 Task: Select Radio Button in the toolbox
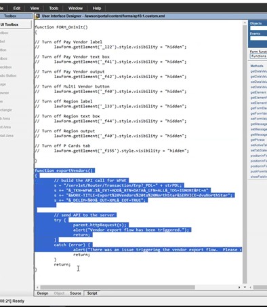click(x=8, y=75)
